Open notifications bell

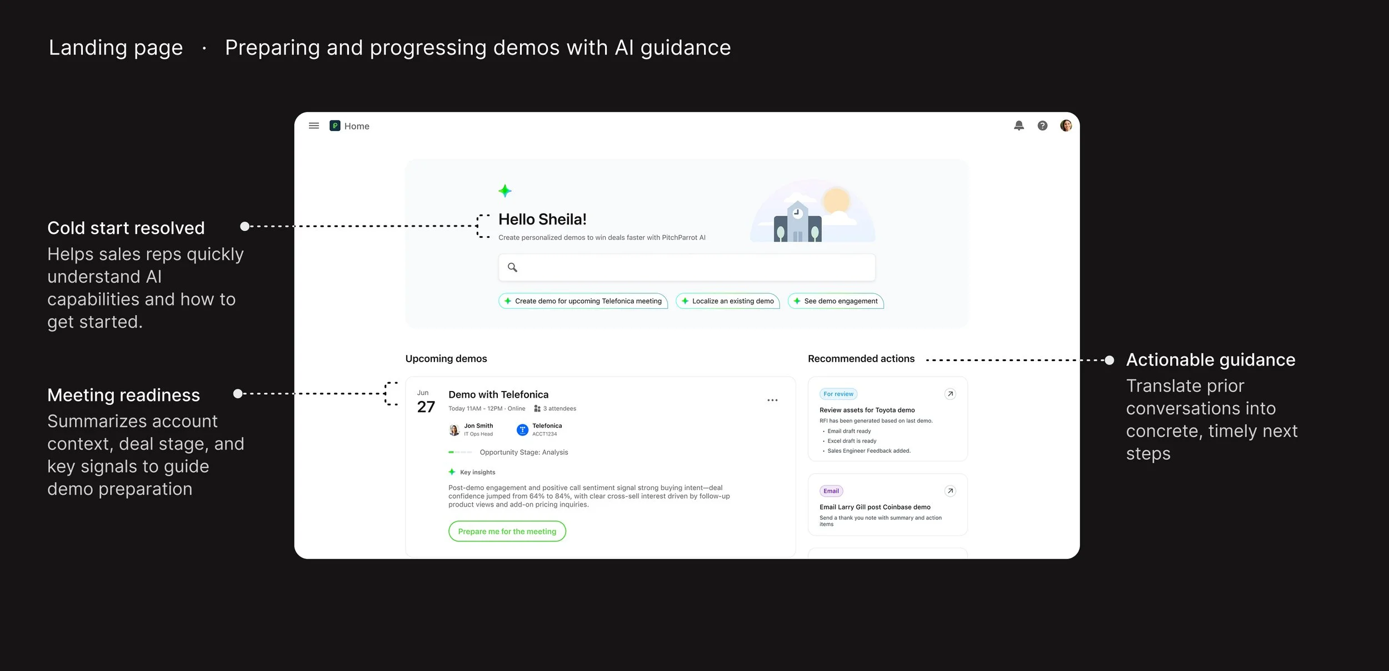tap(1019, 126)
